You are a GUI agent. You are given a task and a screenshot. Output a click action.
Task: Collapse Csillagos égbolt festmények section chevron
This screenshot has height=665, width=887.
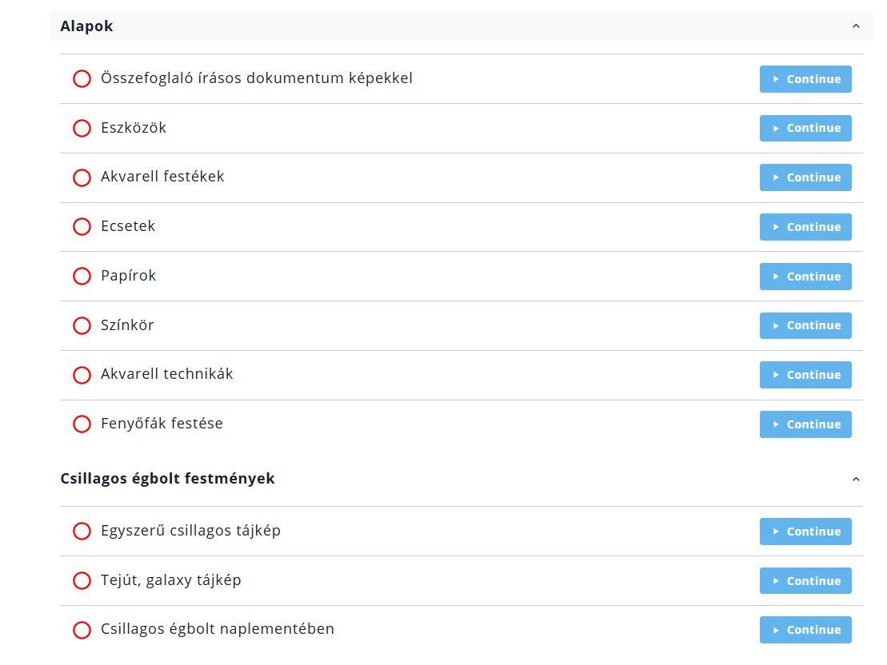(856, 479)
